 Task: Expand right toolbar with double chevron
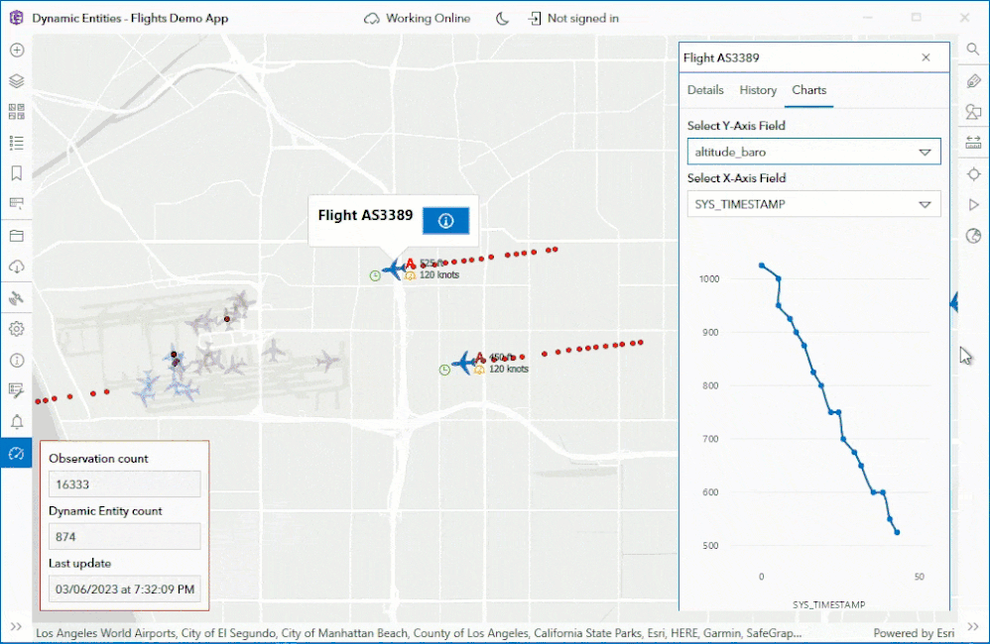[973, 626]
